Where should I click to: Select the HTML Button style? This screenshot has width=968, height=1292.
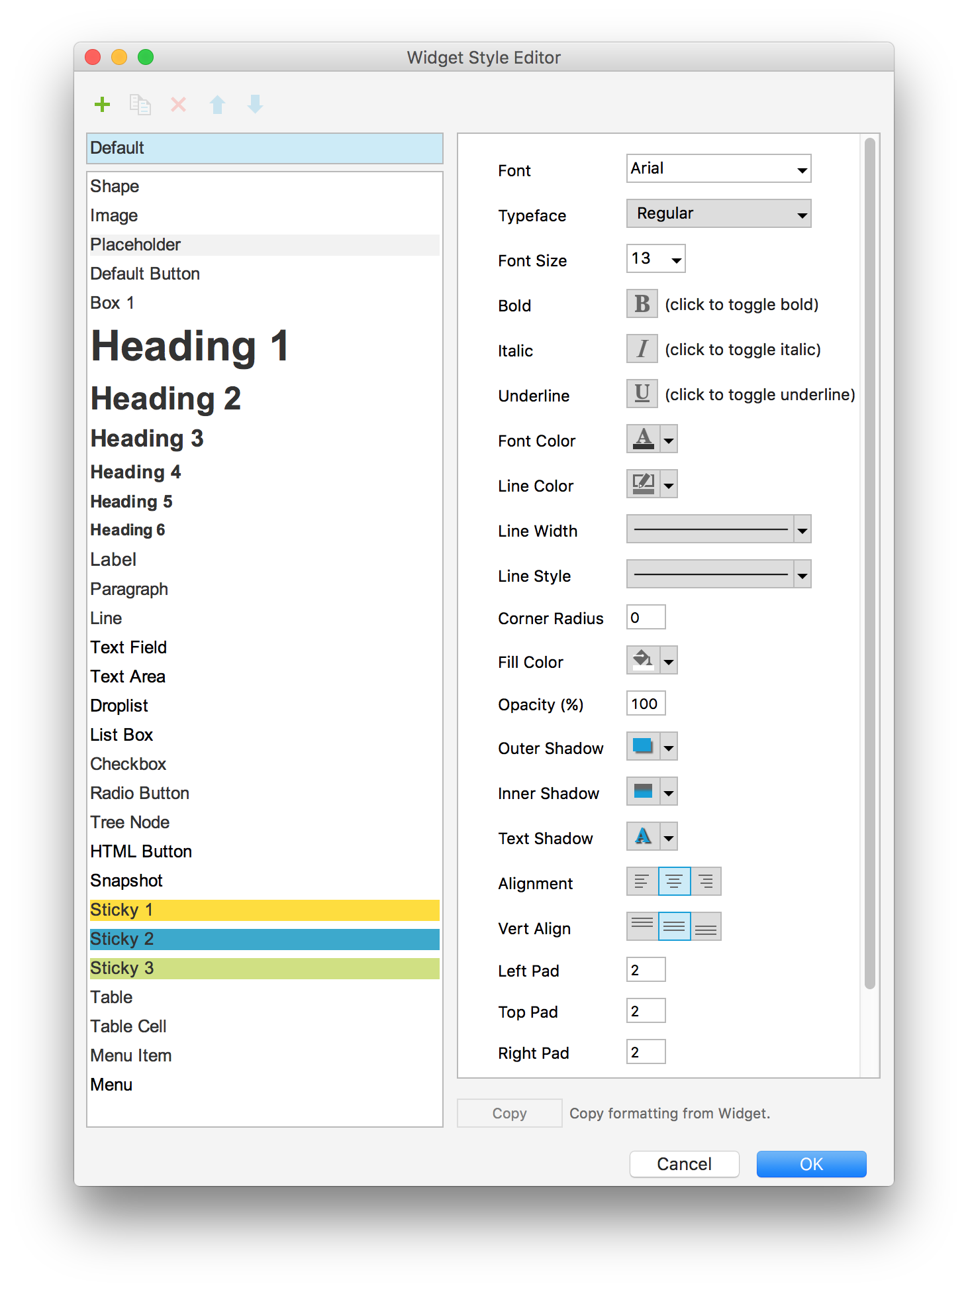(x=264, y=851)
